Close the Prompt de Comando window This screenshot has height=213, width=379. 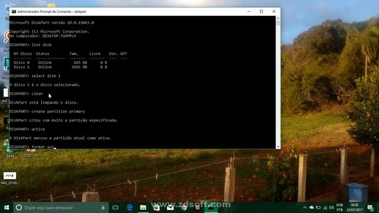point(274,12)
